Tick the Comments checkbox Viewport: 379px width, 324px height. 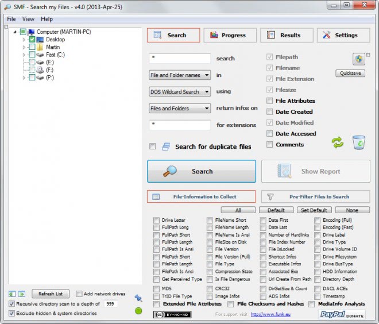pyautogui.click(x=269, y=144)
